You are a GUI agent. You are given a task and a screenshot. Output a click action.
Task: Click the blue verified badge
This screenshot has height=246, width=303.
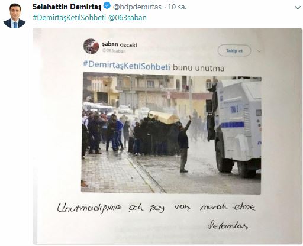107,6
